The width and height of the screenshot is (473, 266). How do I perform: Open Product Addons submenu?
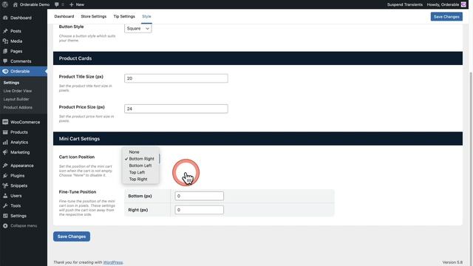[18, 107]
